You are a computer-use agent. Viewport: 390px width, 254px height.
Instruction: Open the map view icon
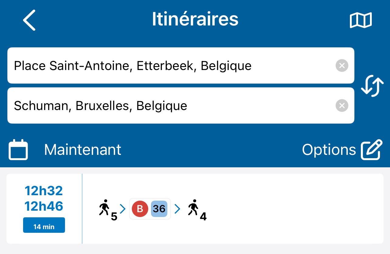coord(361,20)
